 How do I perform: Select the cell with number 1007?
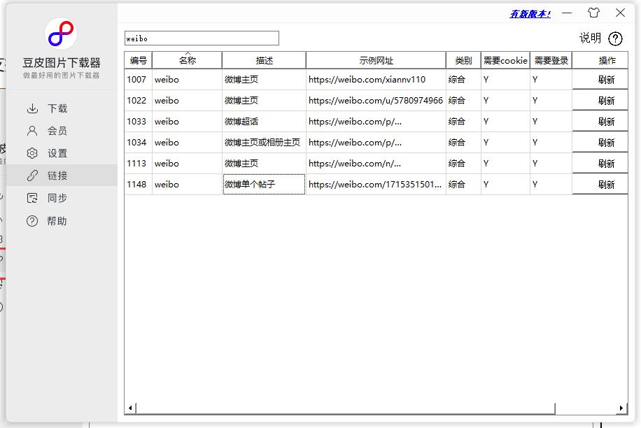pyautogui.click(x=138, y=80)
